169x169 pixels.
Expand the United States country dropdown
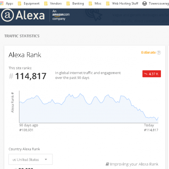(x=30, y=159)
